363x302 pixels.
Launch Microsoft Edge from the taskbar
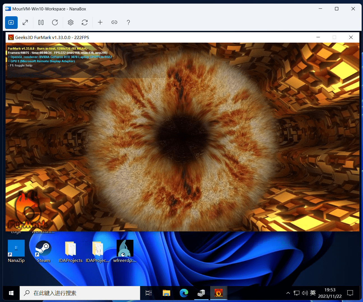184,293
